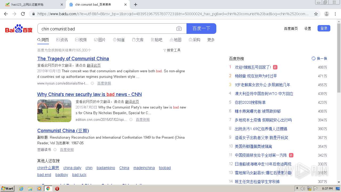This screenshot has width=341, height=192.
Task: Close the Baidu search results tab
Action: [x=125, y=5]
